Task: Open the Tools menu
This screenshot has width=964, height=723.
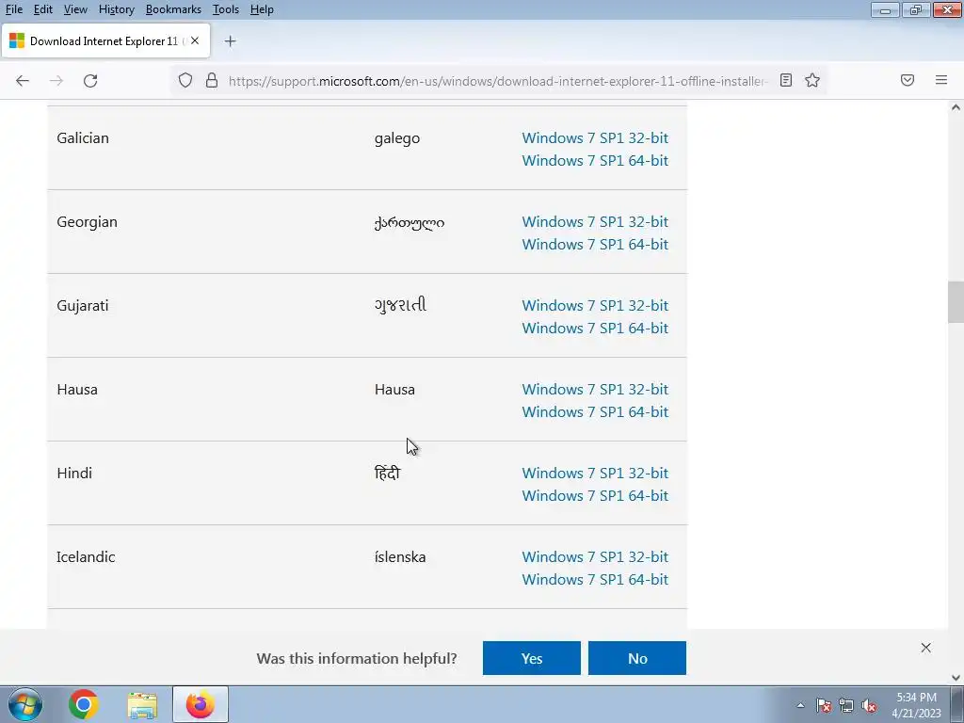Action: coord(226,9)
